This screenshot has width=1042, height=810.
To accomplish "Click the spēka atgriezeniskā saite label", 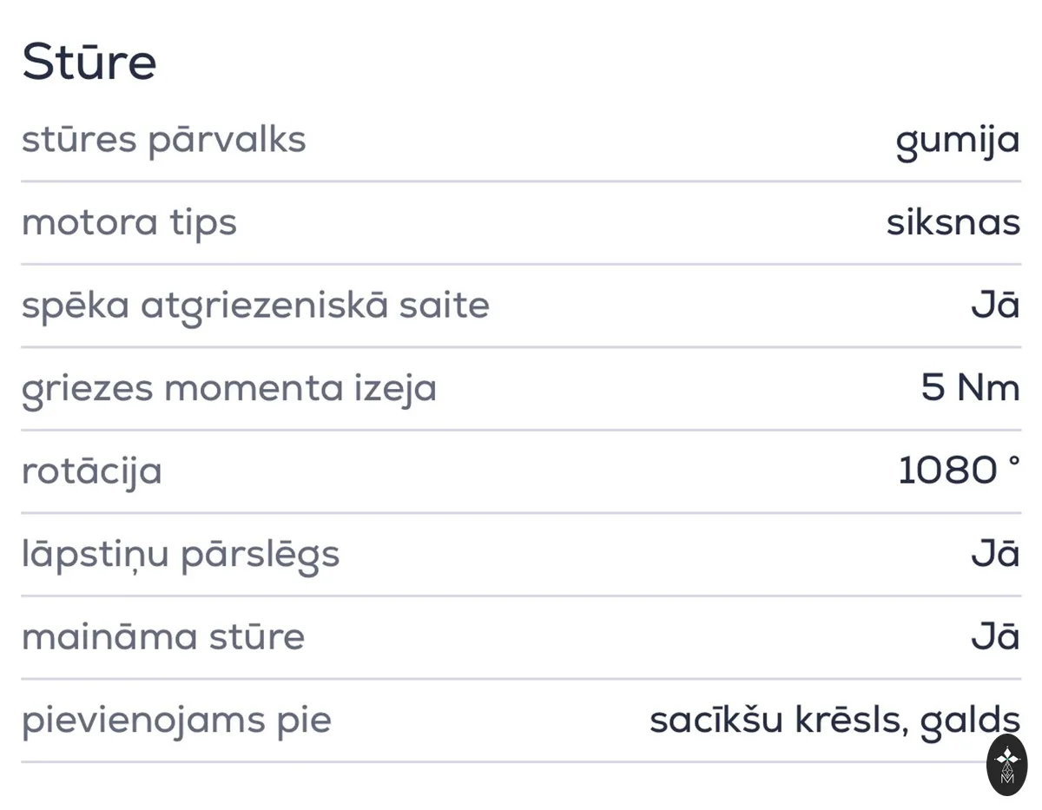I will click(255, 306).
